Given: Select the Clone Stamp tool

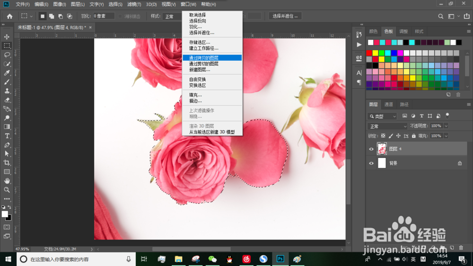Looking at the screenshot, I should pos(7,91).
